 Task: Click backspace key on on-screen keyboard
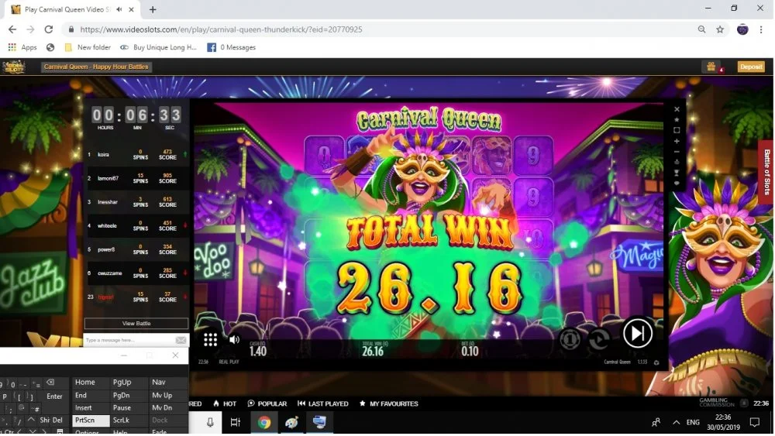click(x=50, y=383)
